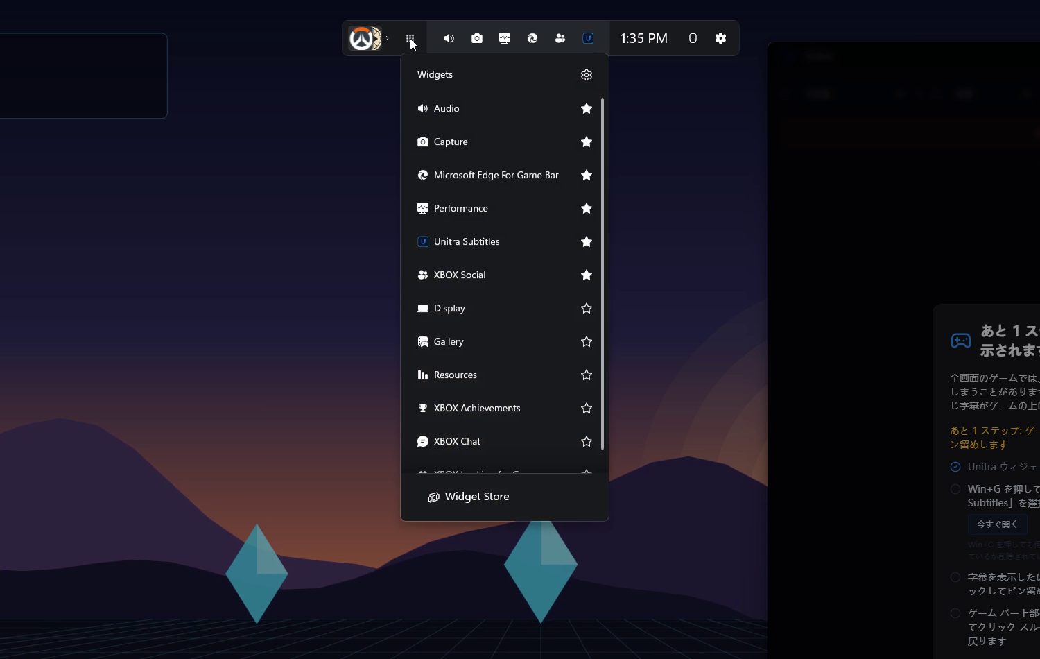Open the Capture widget entry

492,142
